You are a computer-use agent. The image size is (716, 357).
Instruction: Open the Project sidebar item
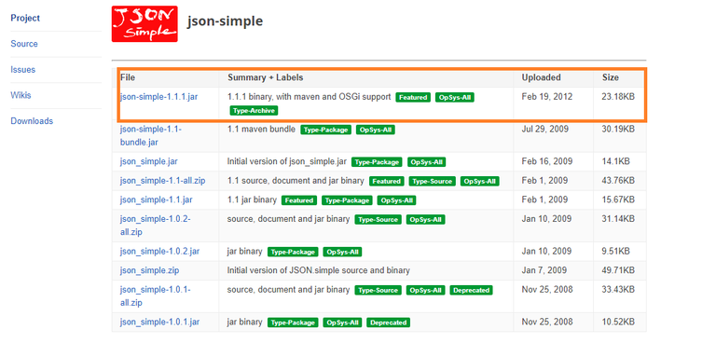click(25, 19)
